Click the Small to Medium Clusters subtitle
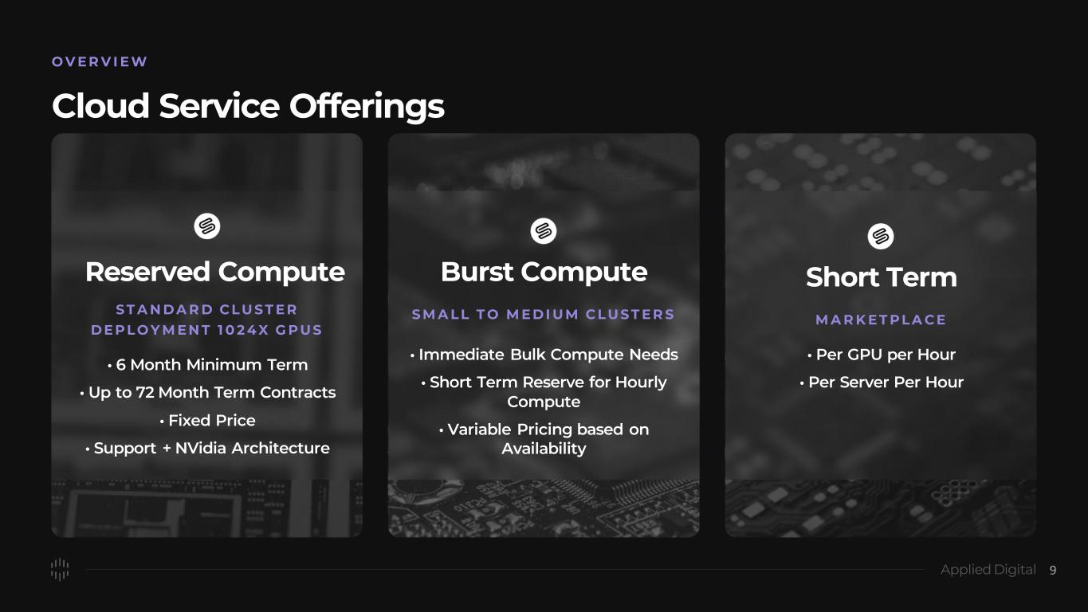 tap(544, 314)
